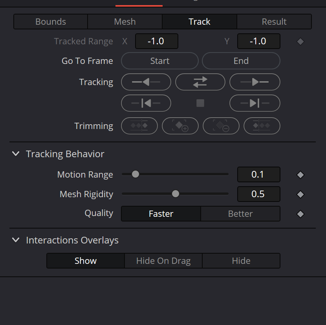Toggle Mesh Rigidity keyframe diamond
Image resolution: width=326 pixels, height=325 pixels.
coord(300,194)
